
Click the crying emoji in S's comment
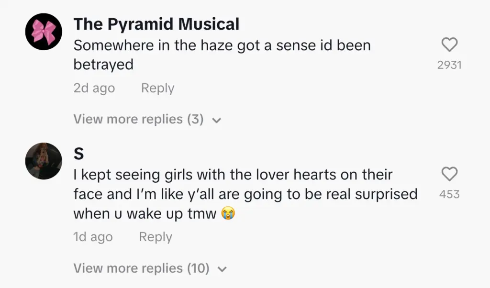[x=229, y=214]
